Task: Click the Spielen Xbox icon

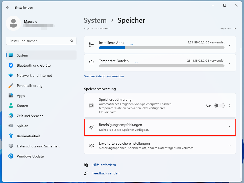Action: (x=11, y=126)
